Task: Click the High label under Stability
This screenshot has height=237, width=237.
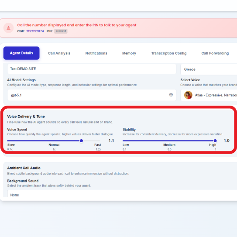Action: click(213, 145)
